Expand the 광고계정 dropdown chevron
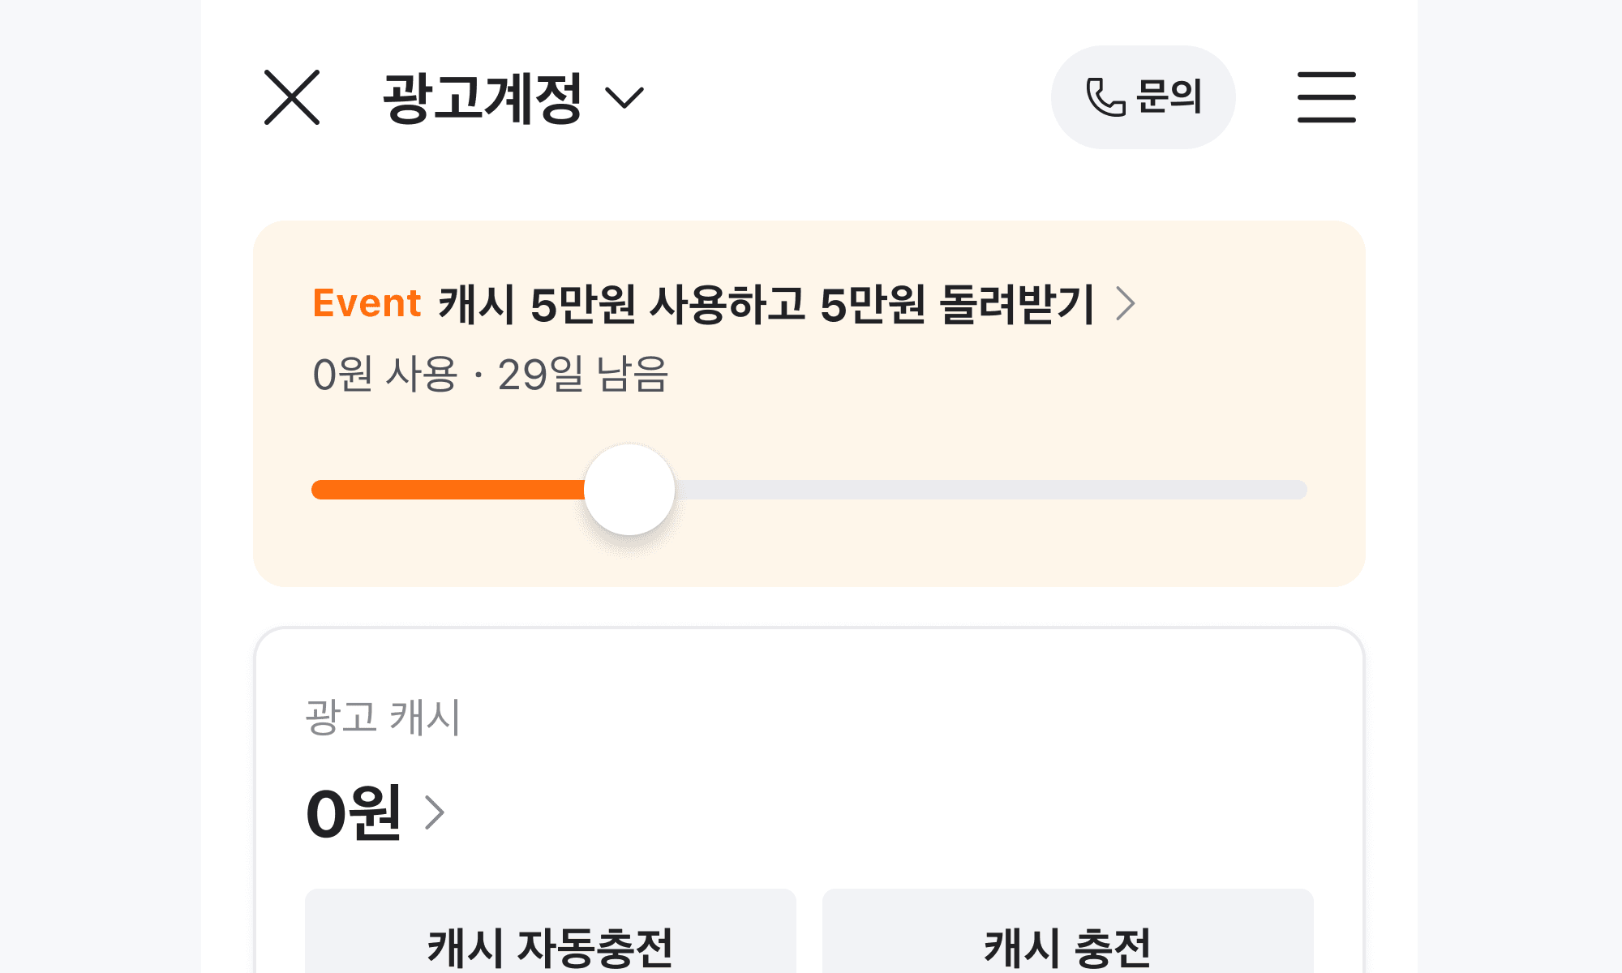 click(x=624, y=98)
